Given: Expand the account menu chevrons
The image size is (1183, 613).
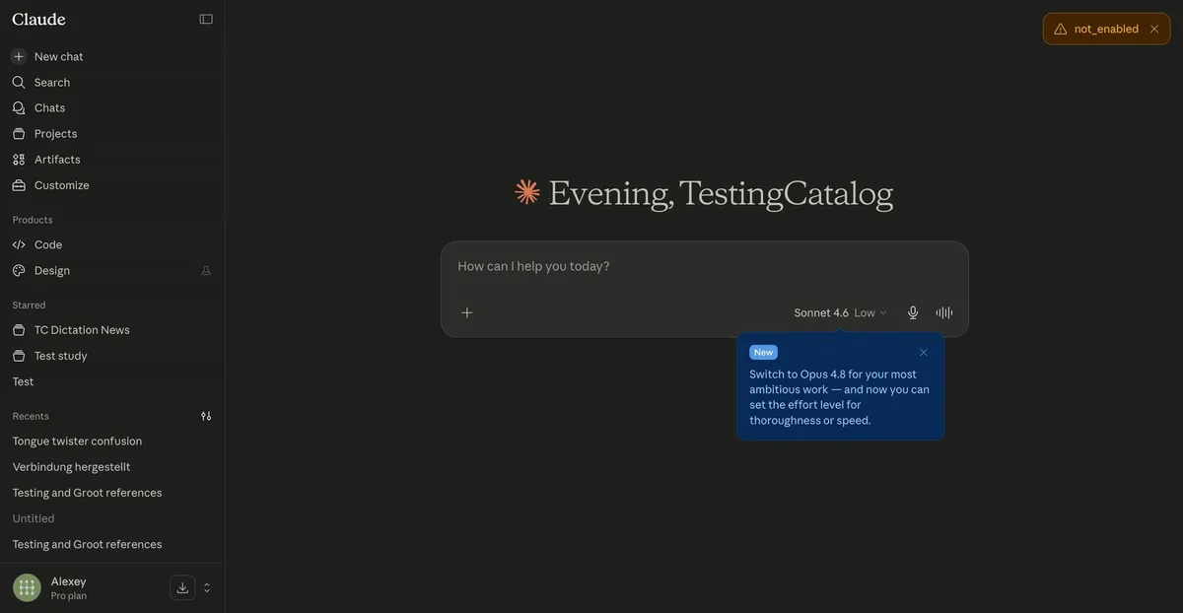Looking at the screenshot, I should (x=207, y=587).
